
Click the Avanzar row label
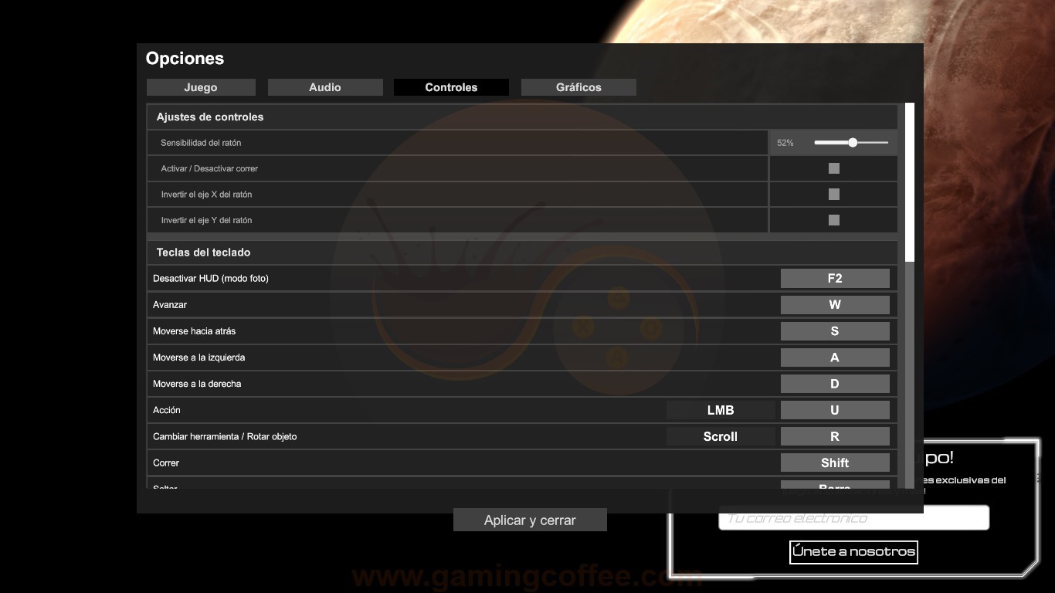click(170, 305)
